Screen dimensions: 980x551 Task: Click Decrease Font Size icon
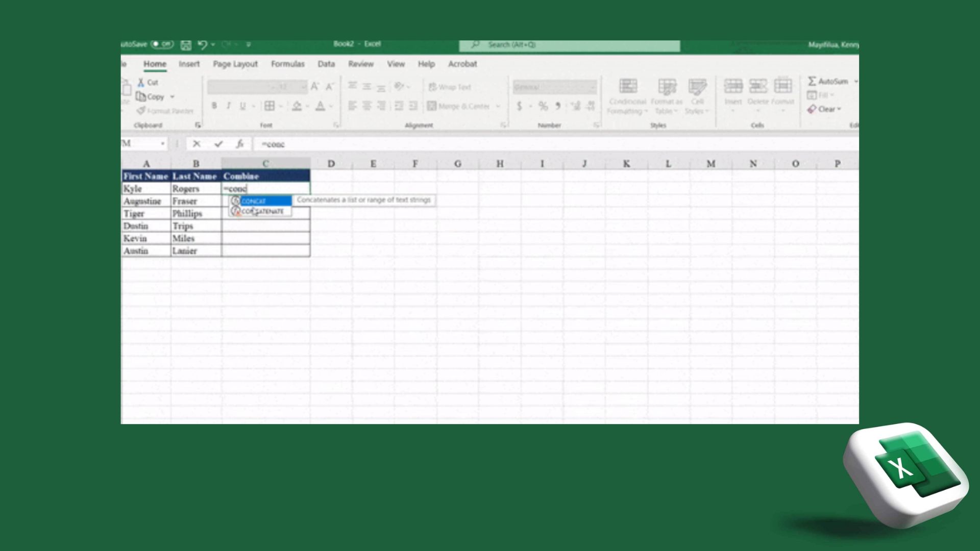coord(330,87)
